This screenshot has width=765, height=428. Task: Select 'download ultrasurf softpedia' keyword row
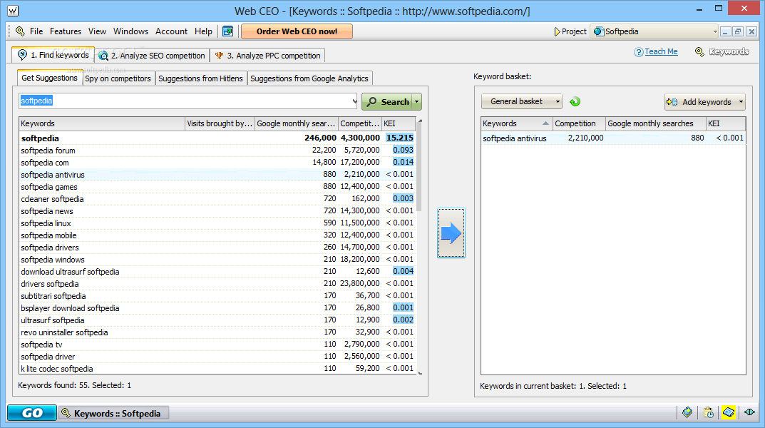click(217, 272)
